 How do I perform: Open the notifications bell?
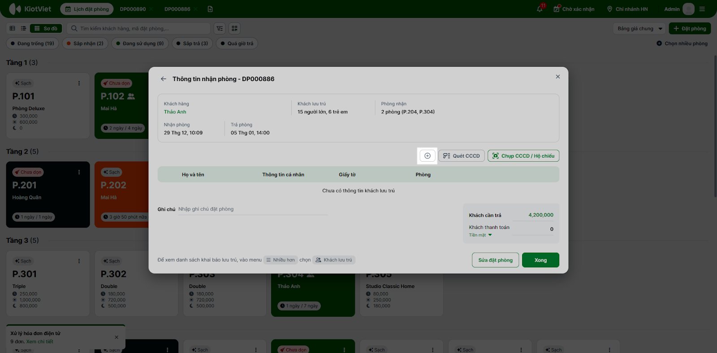(540, 9)
